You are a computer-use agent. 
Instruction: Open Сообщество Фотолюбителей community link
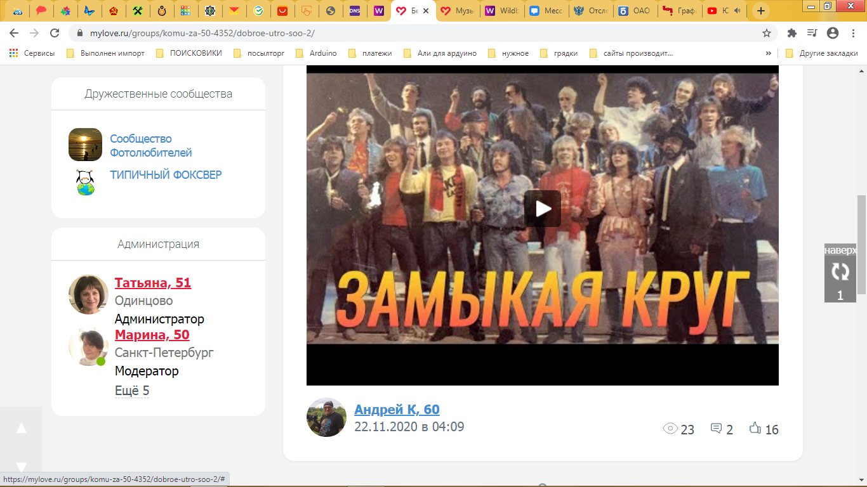pyautogui.click(x=151, y=145)
